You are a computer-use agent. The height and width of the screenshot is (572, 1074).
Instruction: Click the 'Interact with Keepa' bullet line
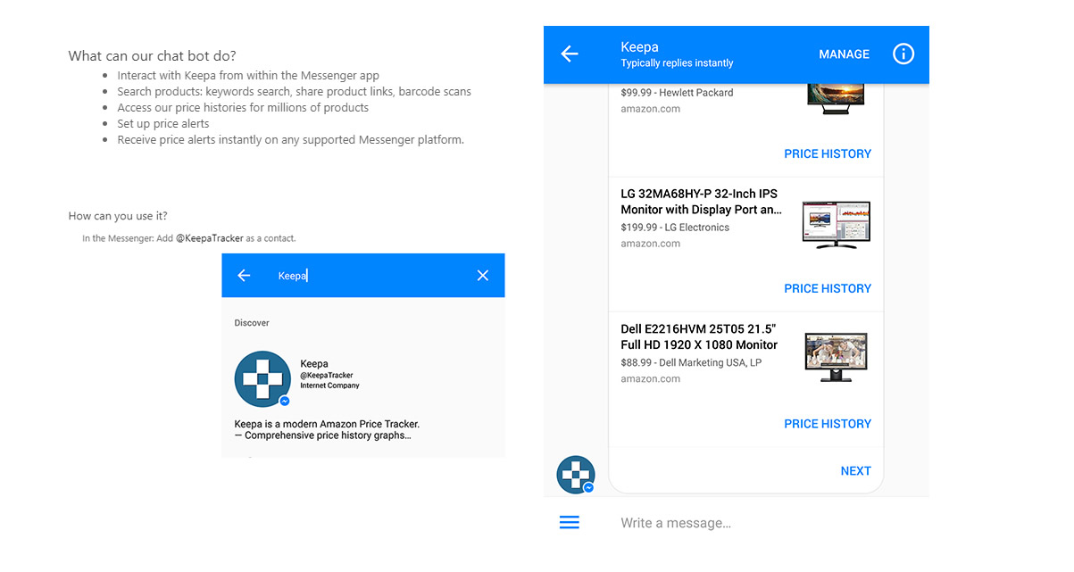tap(248, 76)
